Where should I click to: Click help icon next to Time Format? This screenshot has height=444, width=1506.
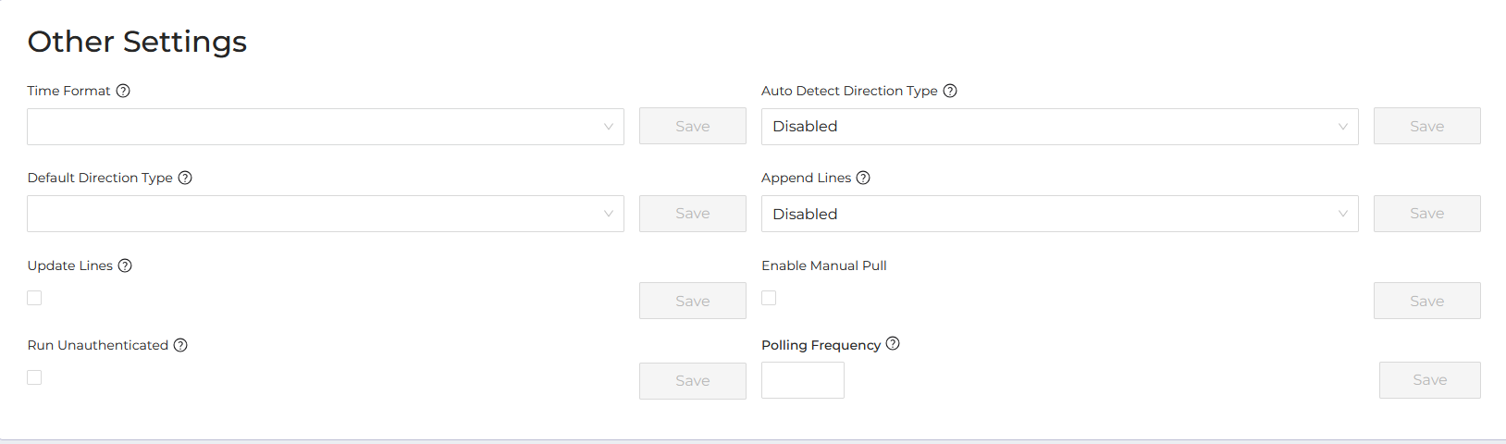pos(123,91)
